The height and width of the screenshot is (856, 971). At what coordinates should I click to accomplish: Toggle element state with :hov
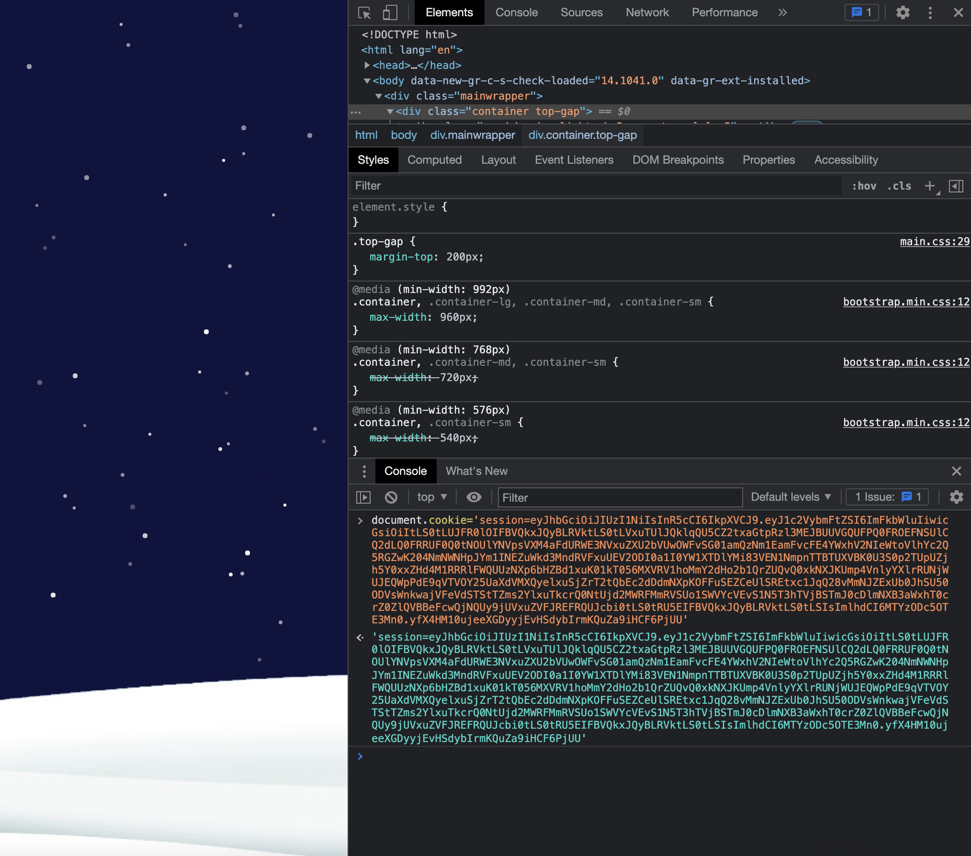(864, 186)
